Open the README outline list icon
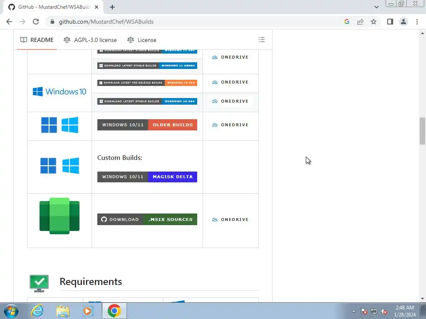 coord(262,39)
